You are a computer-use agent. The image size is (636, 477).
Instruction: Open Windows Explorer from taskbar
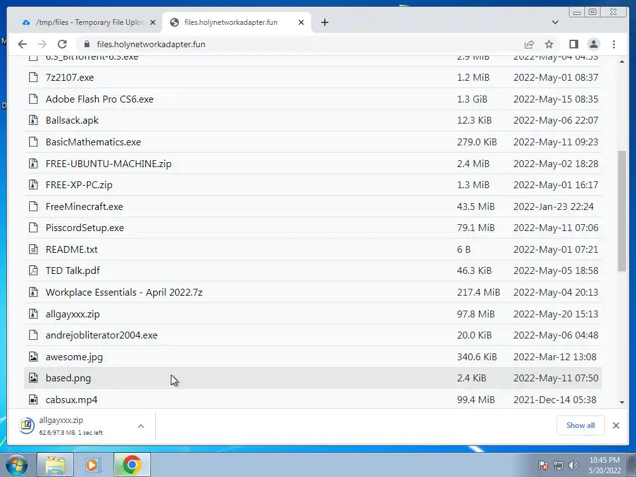55,465
